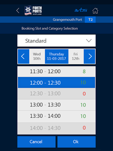Select the T2 terminal tab
Viewport: 113px width, 151px height.
click(90, 20)
